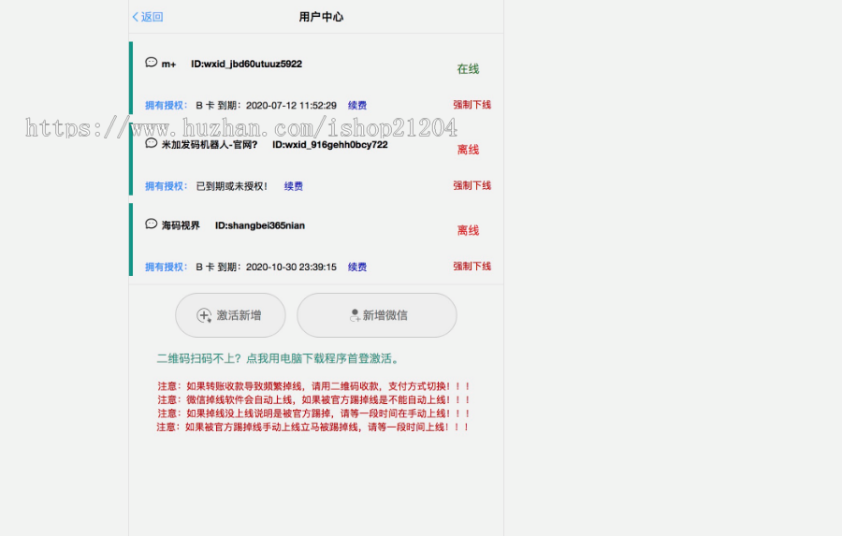The image size is (842, 536).
Task: Click the 激活新增 button
Action: 230,315
